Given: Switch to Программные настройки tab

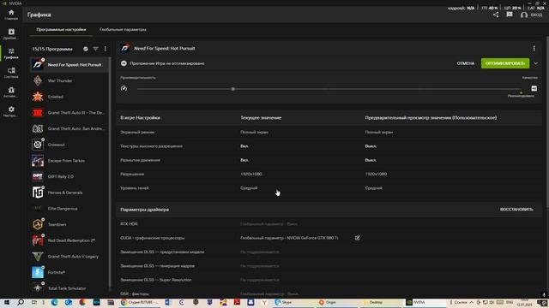Looking at the screenshot, I should [x=61, y=30].
